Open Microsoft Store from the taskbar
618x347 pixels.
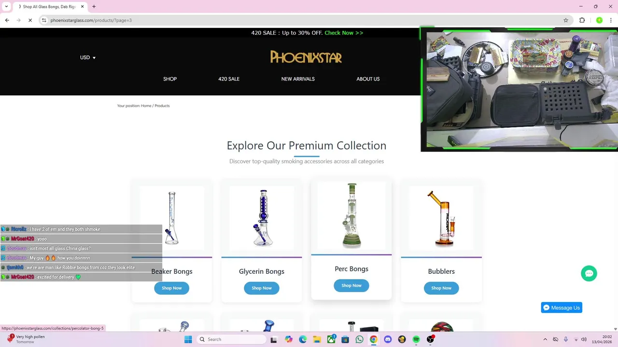pyautogui.click(x=345, y=339)
